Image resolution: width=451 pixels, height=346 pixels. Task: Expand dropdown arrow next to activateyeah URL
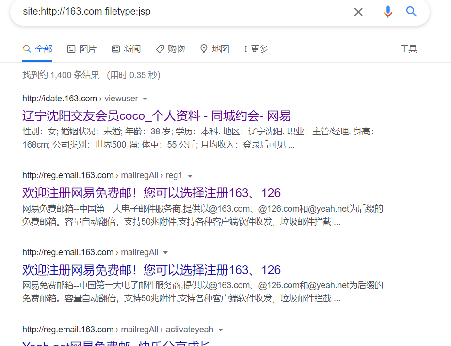[x=221, y=330]
